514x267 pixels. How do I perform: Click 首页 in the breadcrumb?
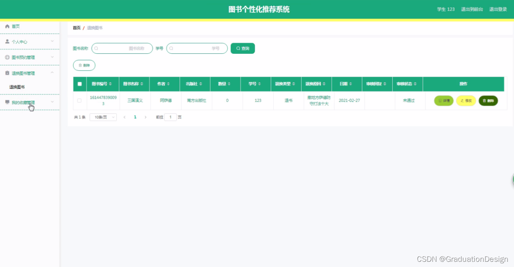tap(76, 28)
